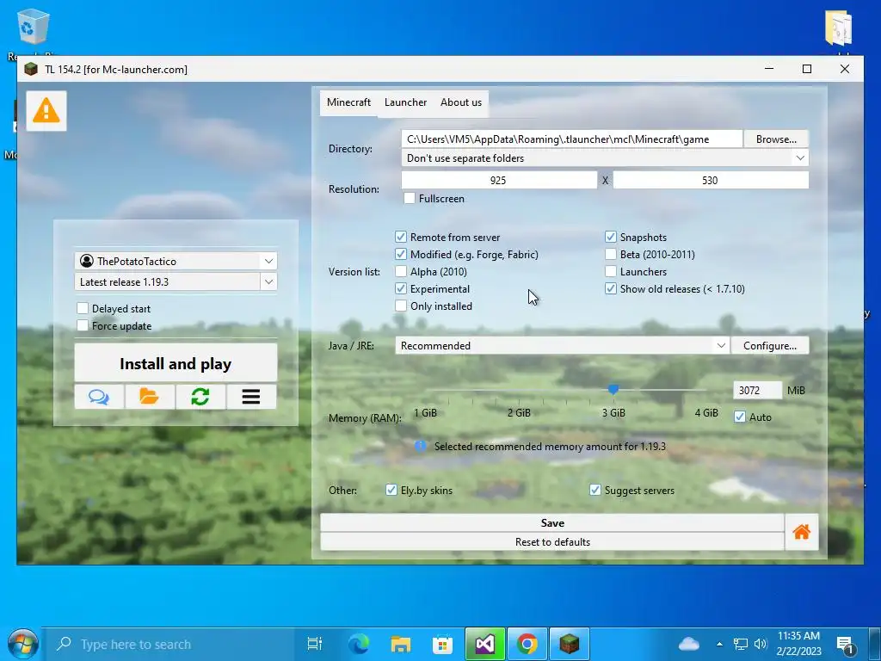Image resolution: width=881 pixels, height=661 pixels.
Task: Click the volume speaker tray icon
Action: tap(761, 644)
